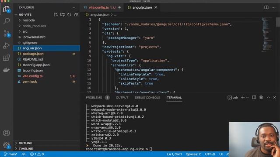Select the TERMINAL panel tab

(174, 98)
